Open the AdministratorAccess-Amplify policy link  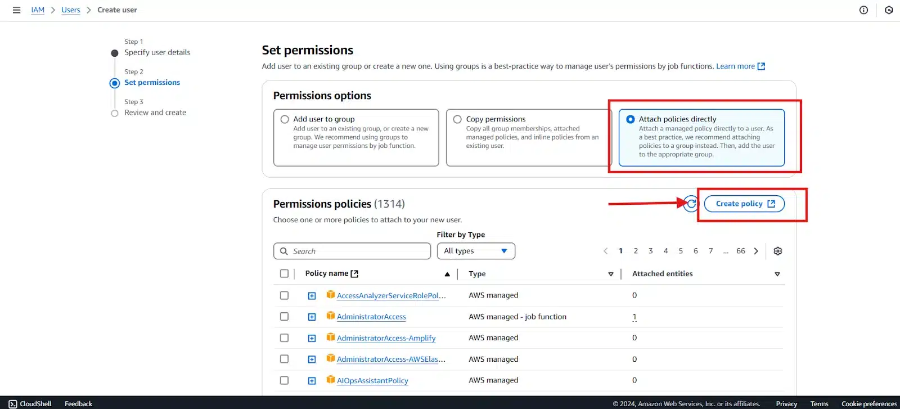click(x=386, y=338)
